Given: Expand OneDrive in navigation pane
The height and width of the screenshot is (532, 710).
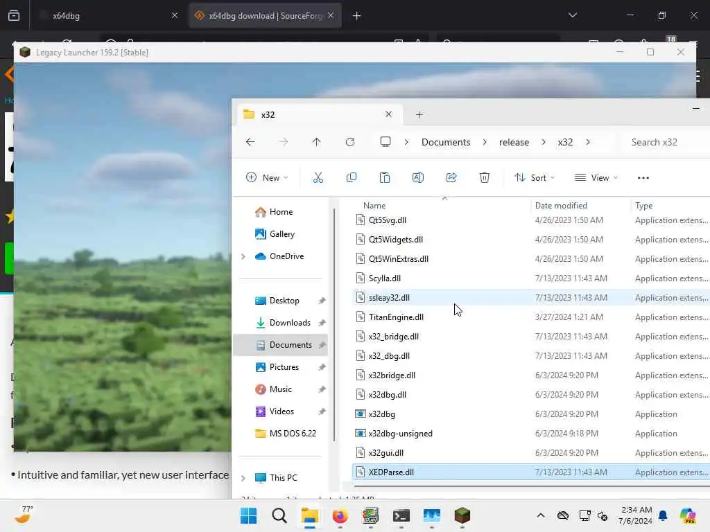Looking at the screenshot, I should tap(243, 256).
